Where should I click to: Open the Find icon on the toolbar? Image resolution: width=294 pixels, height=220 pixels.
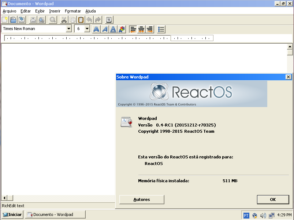coord(52,19)
